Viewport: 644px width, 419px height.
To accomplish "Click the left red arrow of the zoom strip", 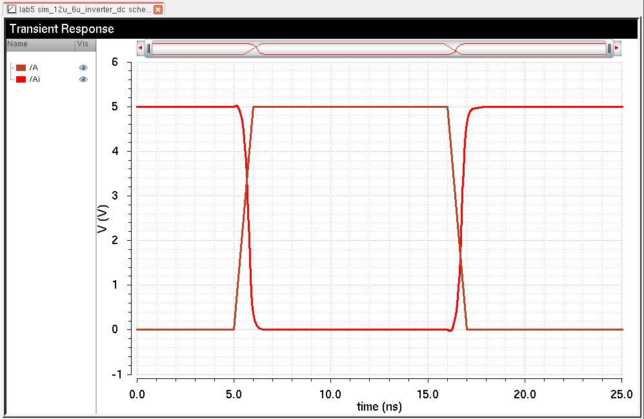I will pos(141,48).
